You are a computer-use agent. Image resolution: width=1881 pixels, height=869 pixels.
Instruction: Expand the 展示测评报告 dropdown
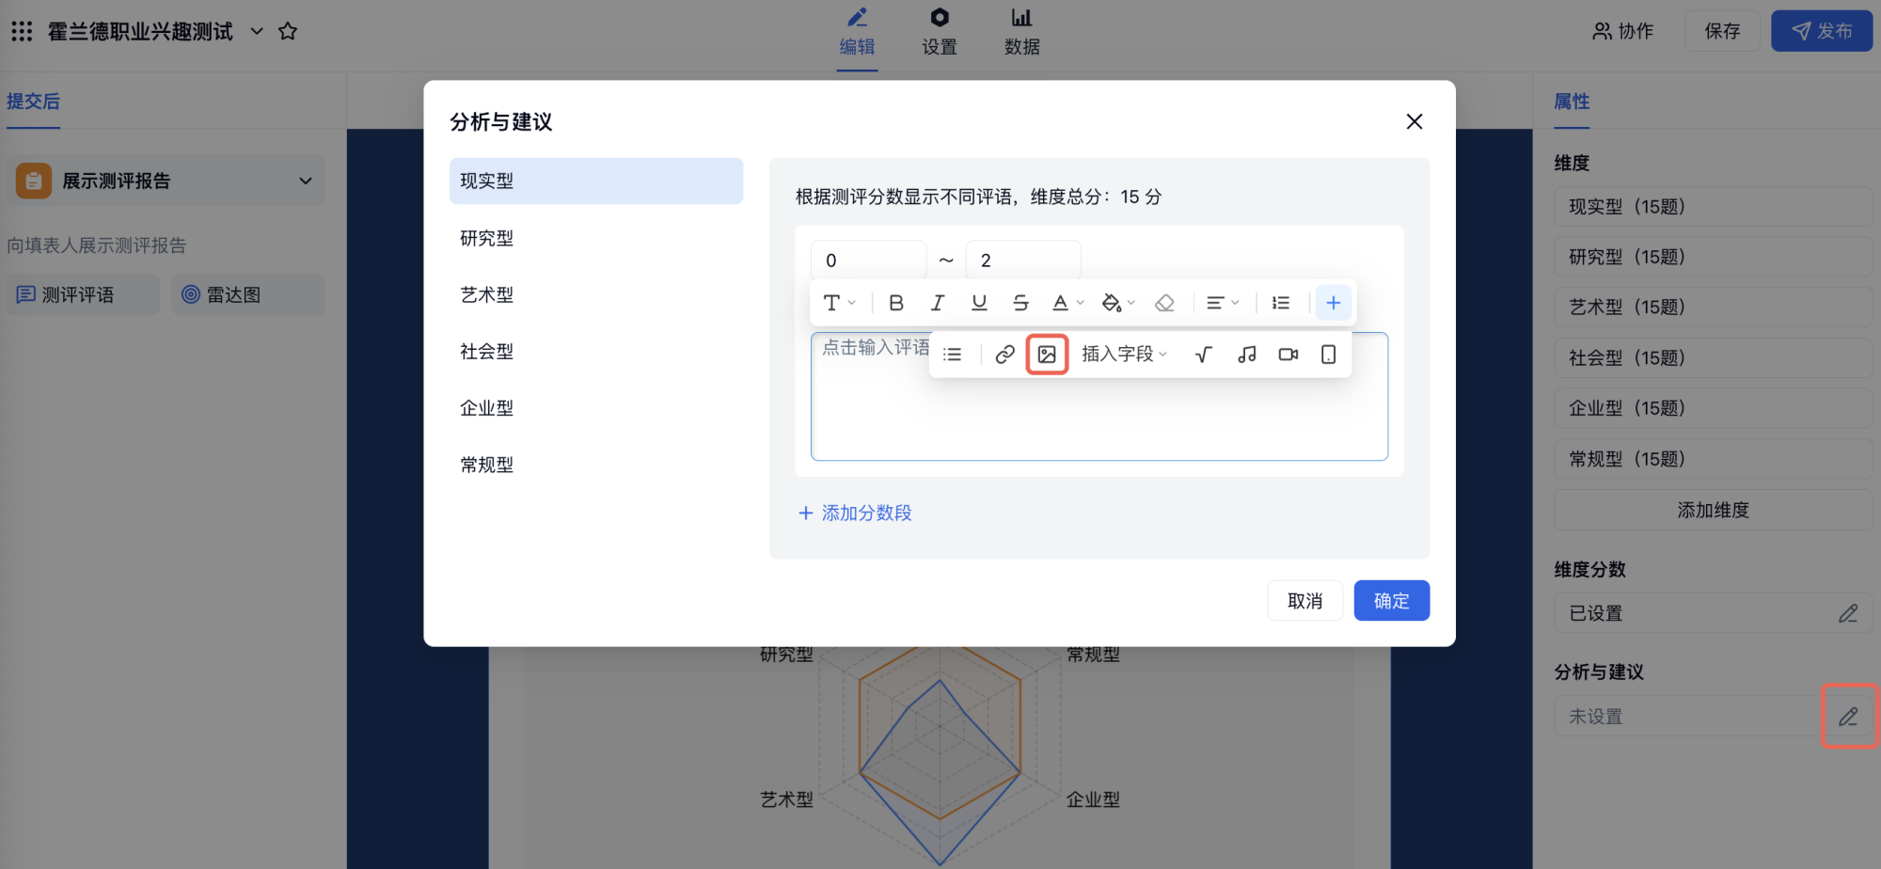[x=305, y=181]
